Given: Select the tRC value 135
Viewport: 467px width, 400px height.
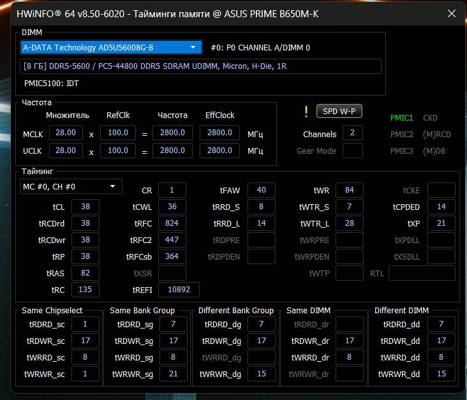Looking at the screenshot, I should [85, 290].
